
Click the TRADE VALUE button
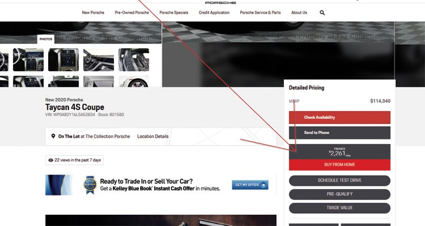click(339, 208)
